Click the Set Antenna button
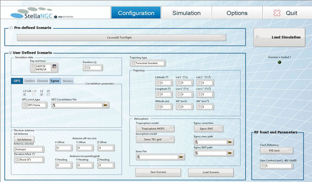The height and width of the screenshot is (182, 312). pyautogui.click(x=24, y=139)
